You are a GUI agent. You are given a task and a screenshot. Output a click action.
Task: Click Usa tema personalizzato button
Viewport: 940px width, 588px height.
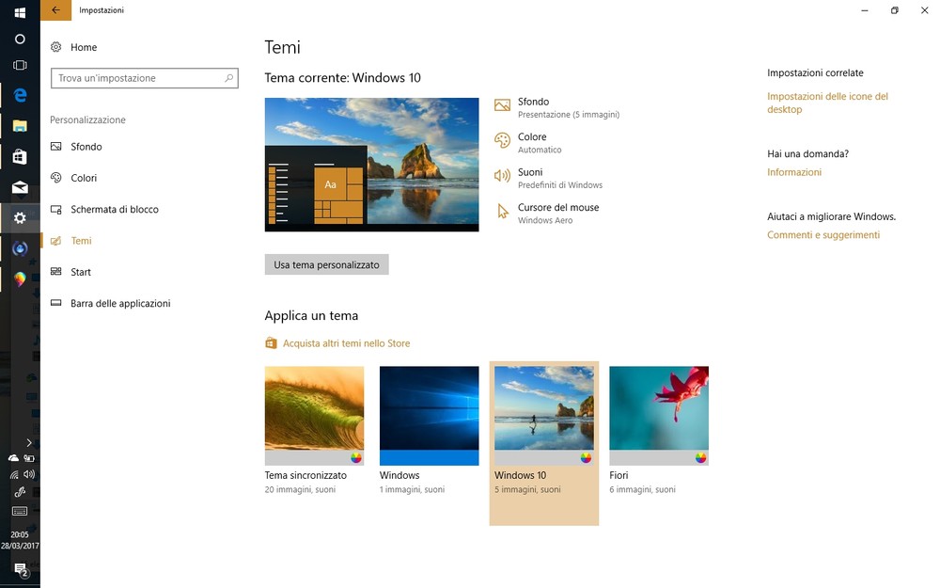327,264
